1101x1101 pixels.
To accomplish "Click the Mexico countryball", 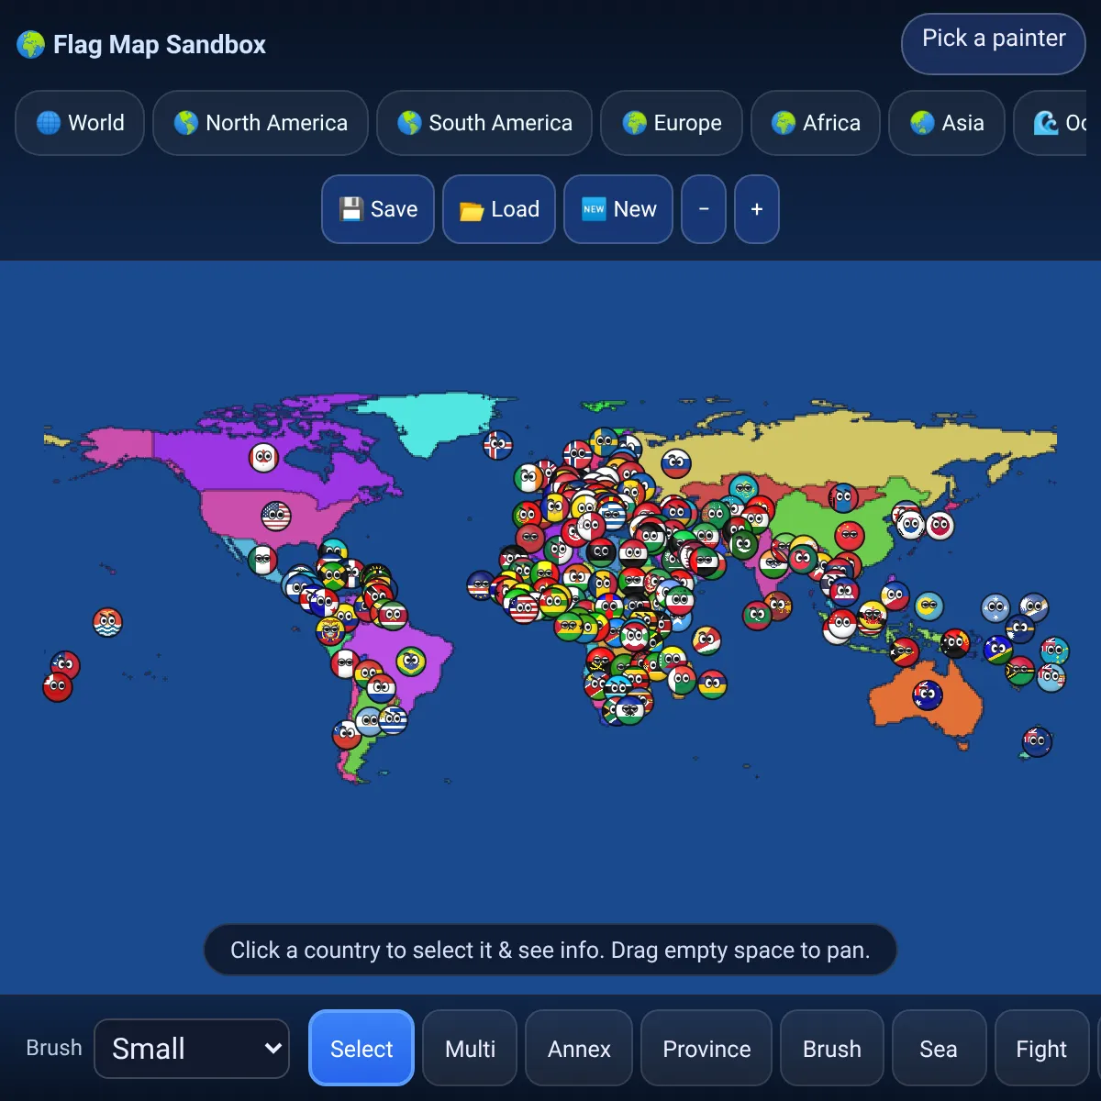I will 262,560.
